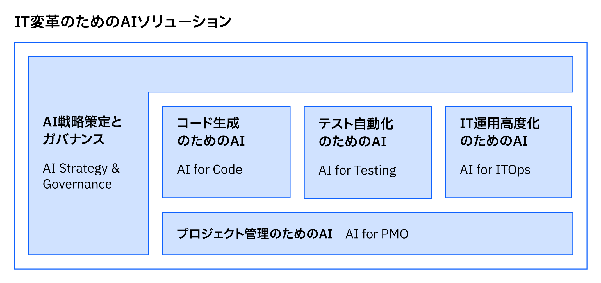This screenshot has width=601, height=283.
Task: Click the title 'IT変革のためのAIソリューション'
Action: (x=123, y=22)
